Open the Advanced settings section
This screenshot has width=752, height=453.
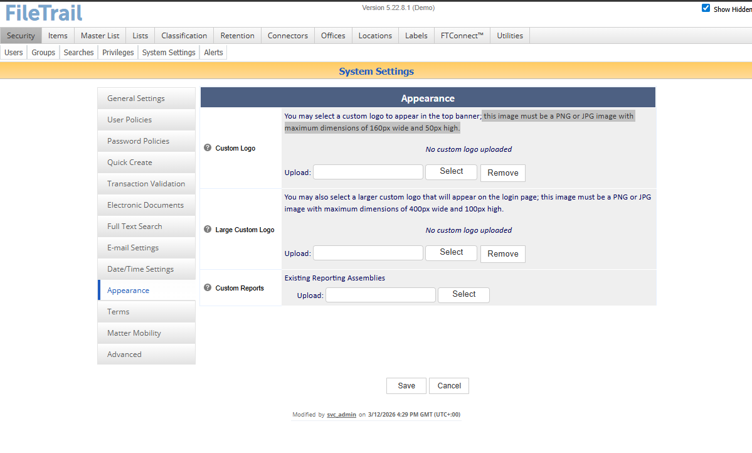pos(146,354)
